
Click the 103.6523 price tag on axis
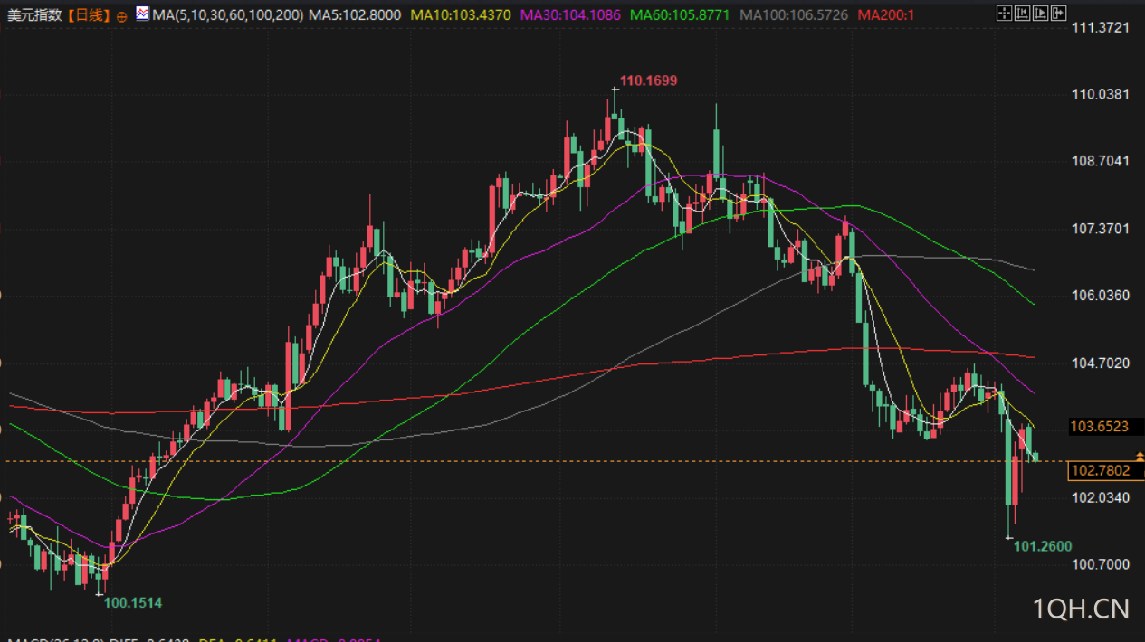click(1100, 426)
